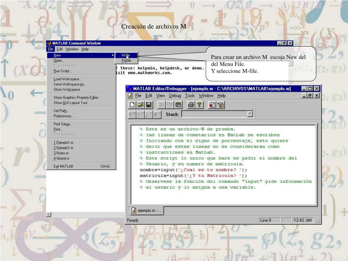Click the code line starting with matricula=input
Image resolution: width=348 pixels, height=261 pixels.
point(193,176)
